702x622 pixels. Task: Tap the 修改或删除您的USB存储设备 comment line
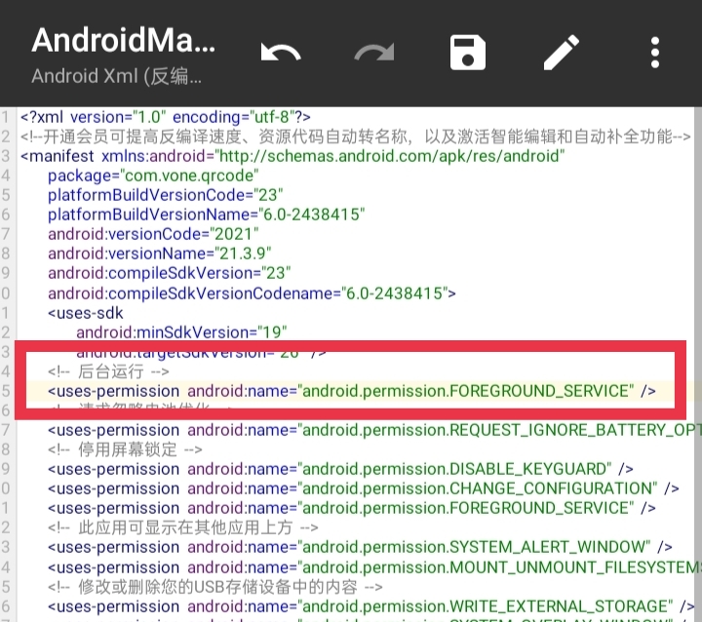[215, 587]
